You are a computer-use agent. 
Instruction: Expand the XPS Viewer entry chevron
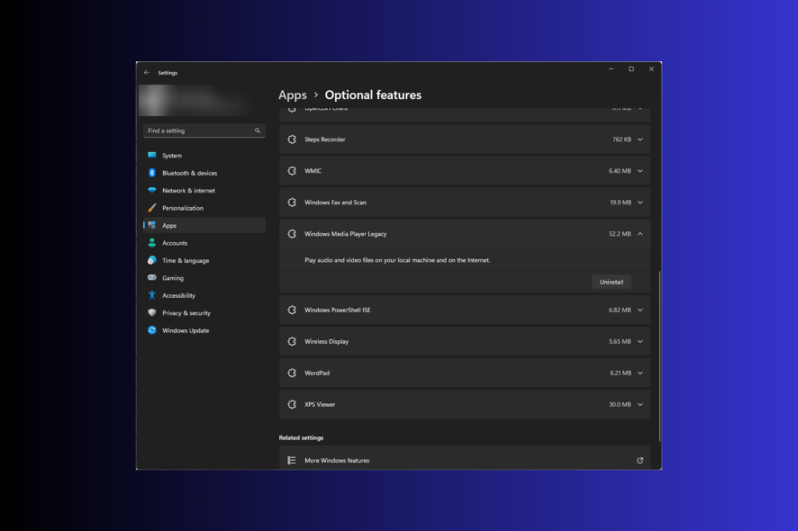pyautogui.click(x=640, y=404)
